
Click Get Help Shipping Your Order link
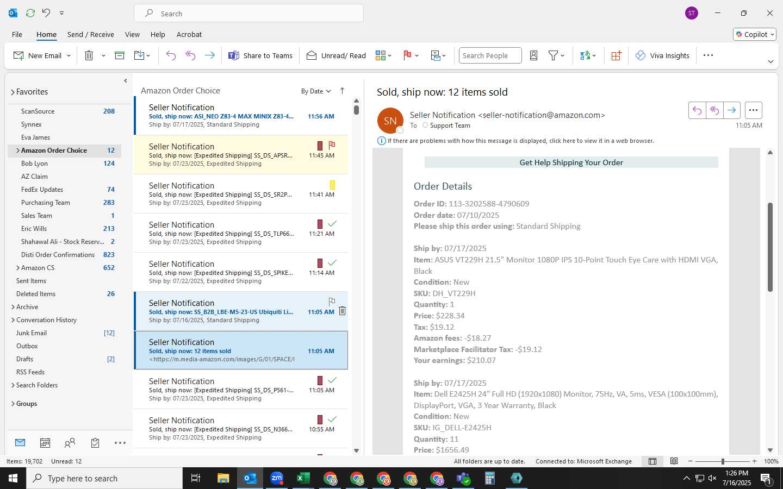pos(571,162)
